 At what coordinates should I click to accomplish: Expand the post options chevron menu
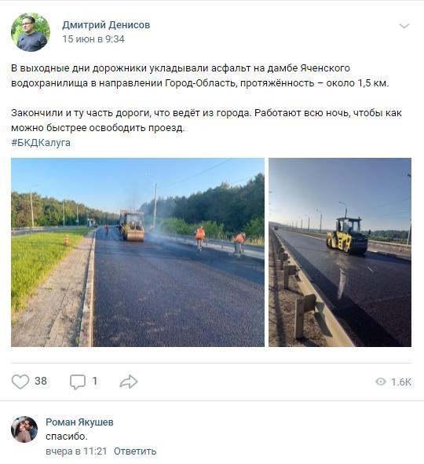[404, 26]
